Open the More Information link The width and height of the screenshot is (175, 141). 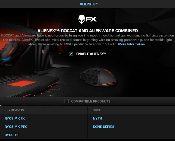133,44
